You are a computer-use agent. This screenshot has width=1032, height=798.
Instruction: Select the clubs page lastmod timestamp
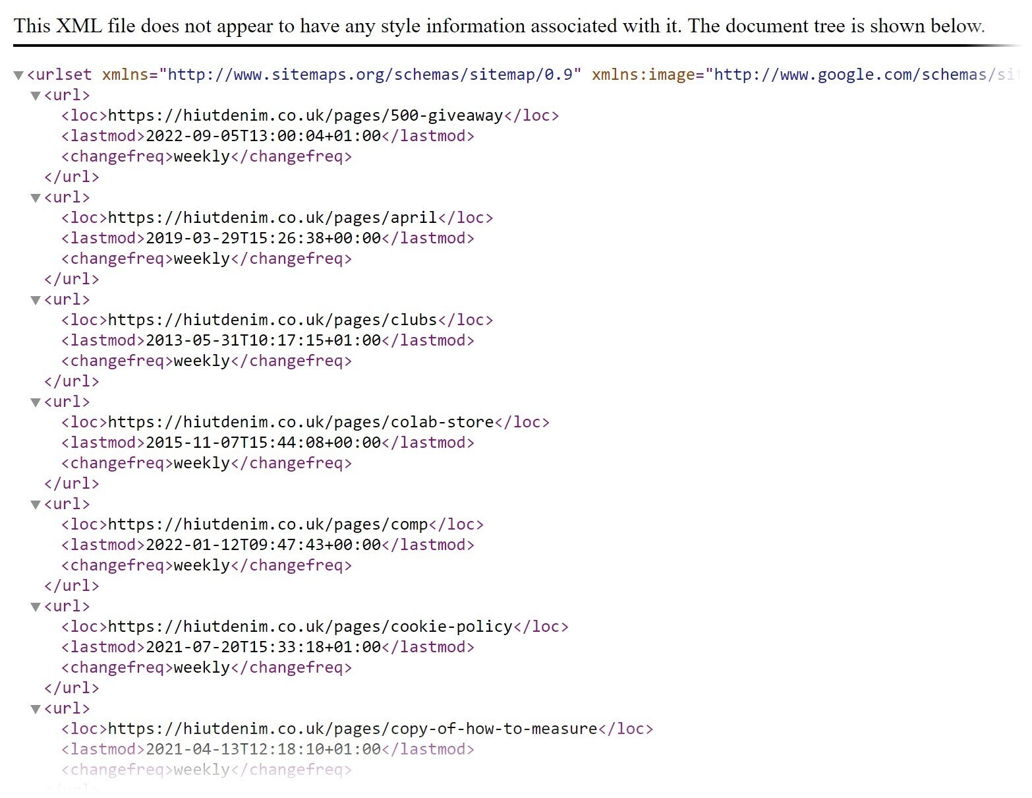pos(264,340)
